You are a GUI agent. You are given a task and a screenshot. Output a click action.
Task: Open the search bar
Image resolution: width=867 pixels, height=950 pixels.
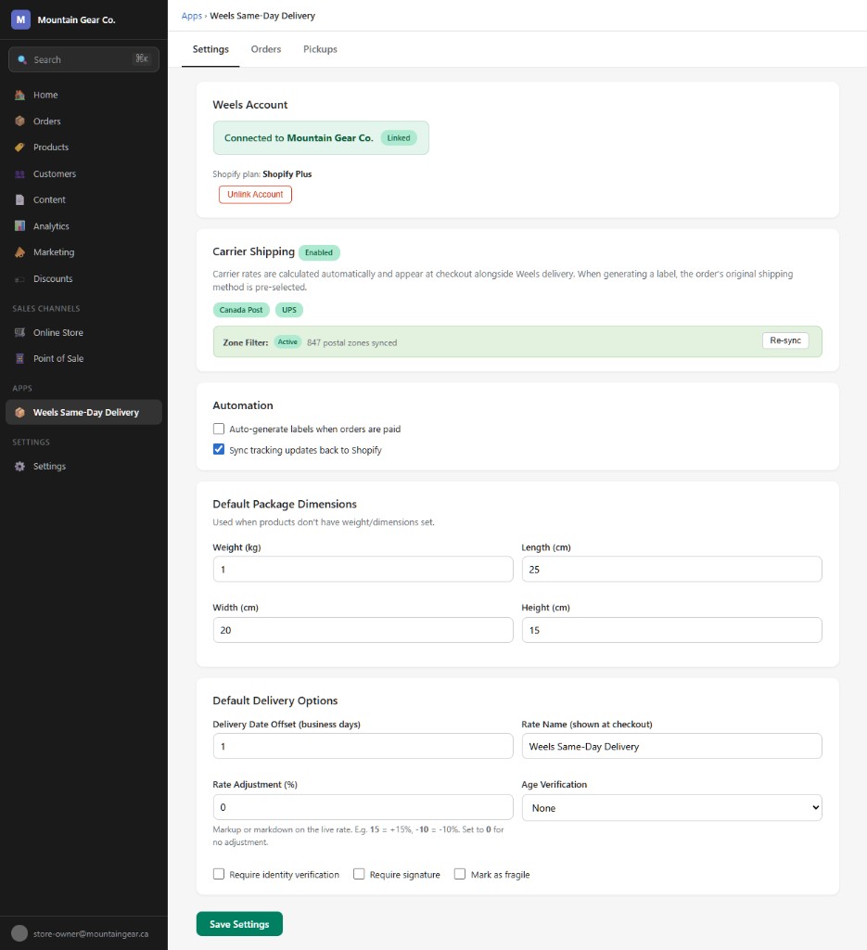coord(83,58)
